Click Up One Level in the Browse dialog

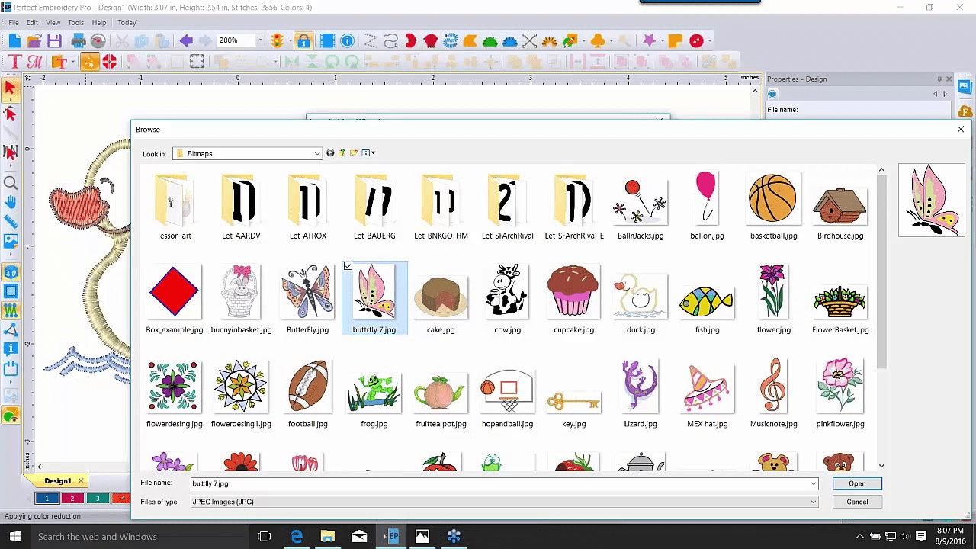point(342,152)
